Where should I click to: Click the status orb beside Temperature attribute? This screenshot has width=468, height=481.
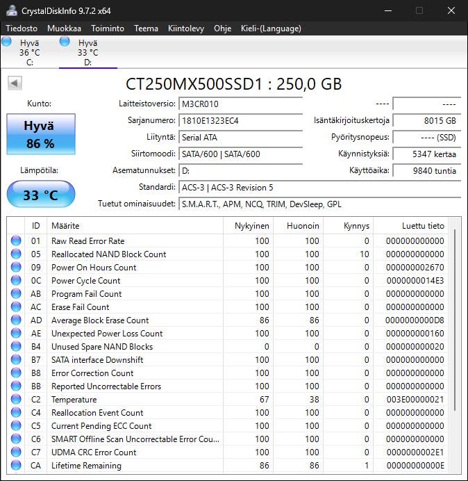pos(16,400)
